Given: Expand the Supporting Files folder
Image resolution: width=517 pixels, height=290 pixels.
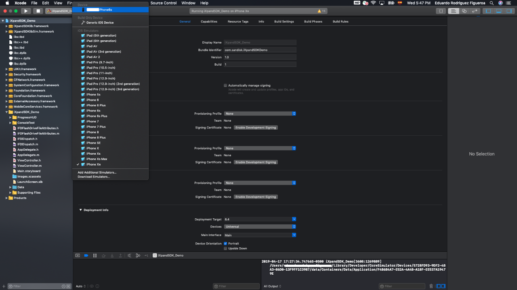Looking at the screenshot, I should (x=11, y=193).
